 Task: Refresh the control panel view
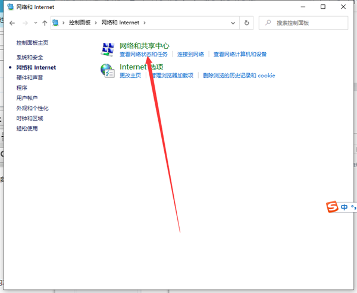click(x=247, y=23)
